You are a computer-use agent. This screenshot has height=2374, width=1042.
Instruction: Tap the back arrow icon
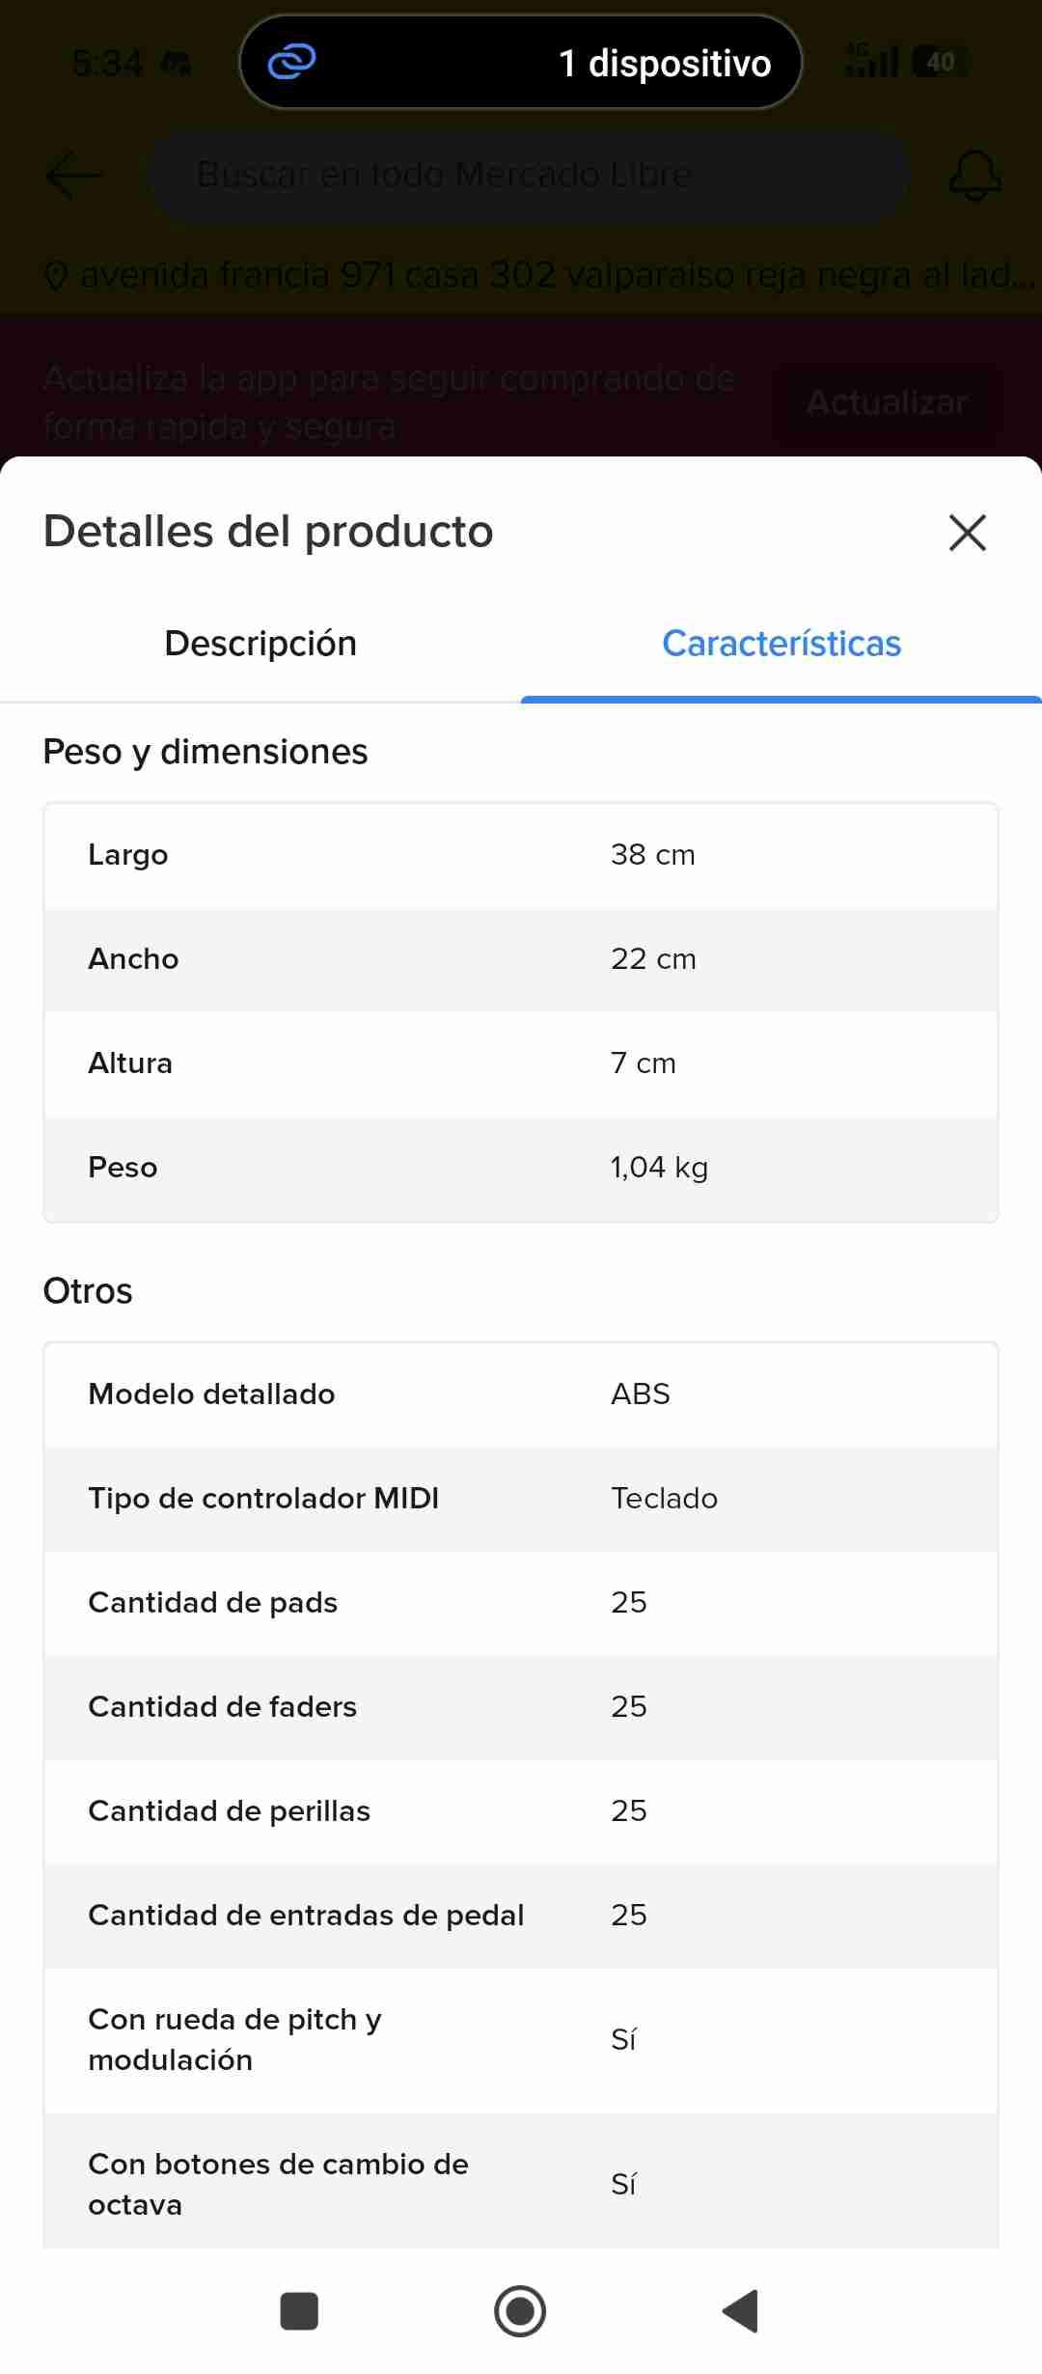[x=73, y=176]
